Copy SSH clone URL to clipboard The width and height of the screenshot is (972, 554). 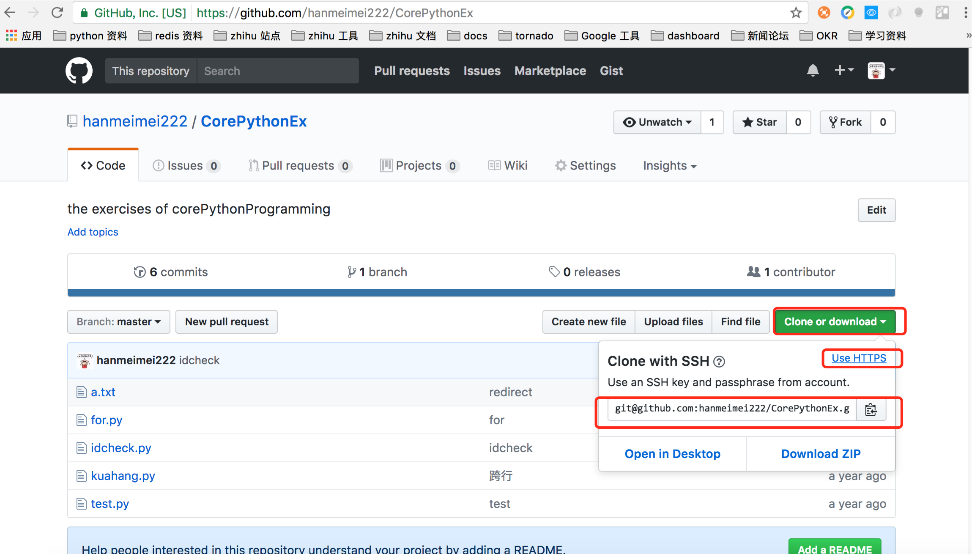[871, 409]
